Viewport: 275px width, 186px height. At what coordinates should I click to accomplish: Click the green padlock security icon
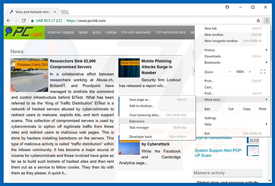[32, 21]
